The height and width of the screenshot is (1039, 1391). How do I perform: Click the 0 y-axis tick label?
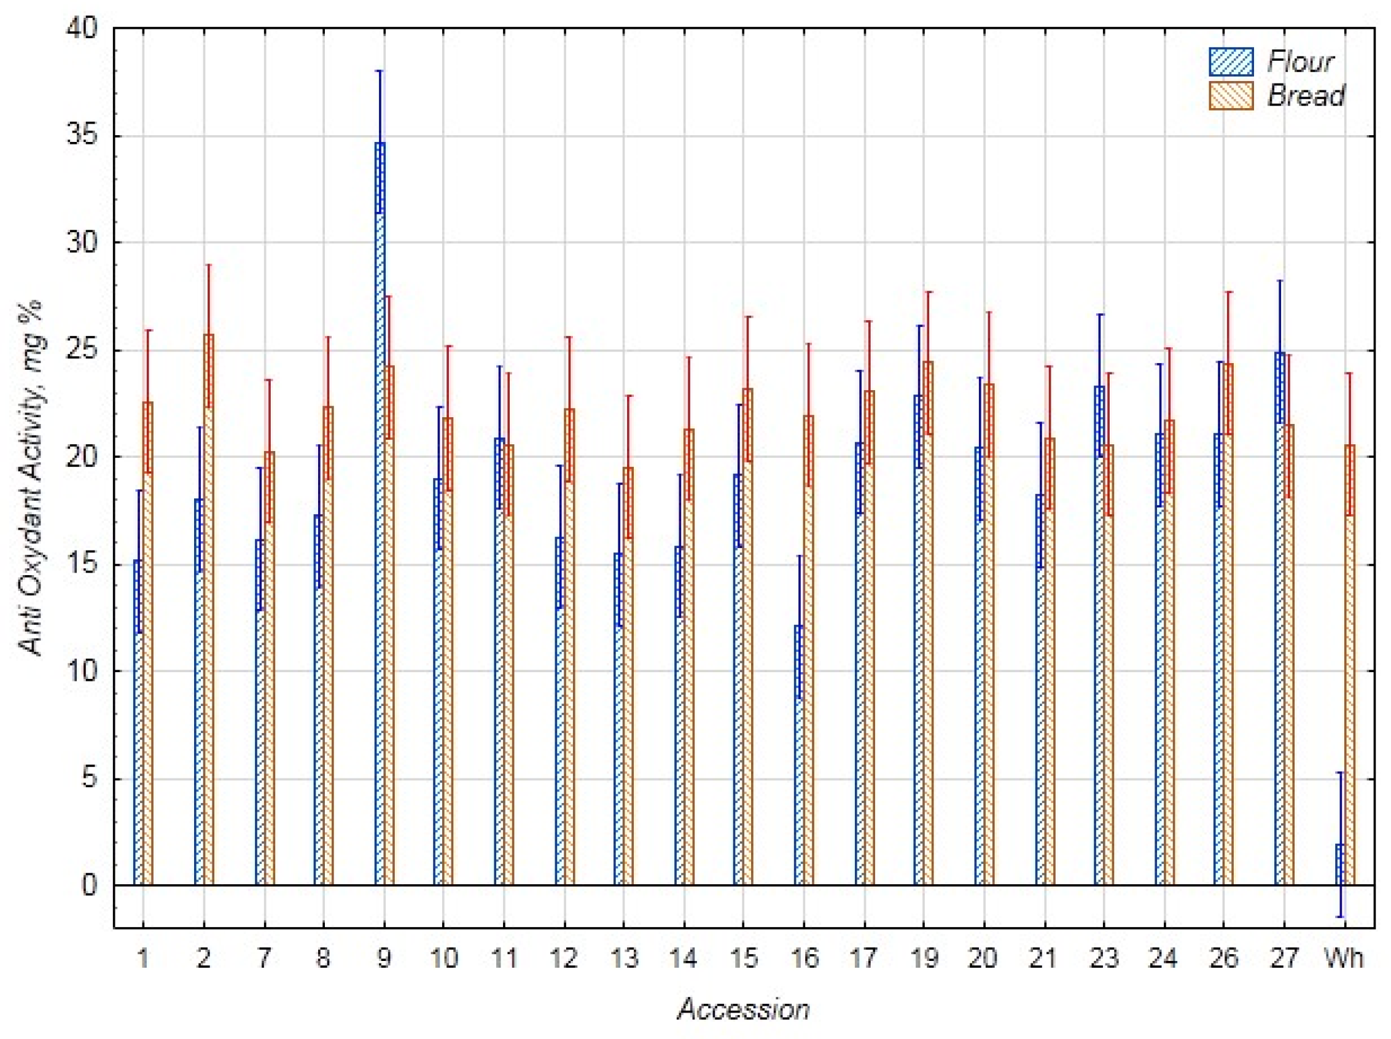pos(88,885)
